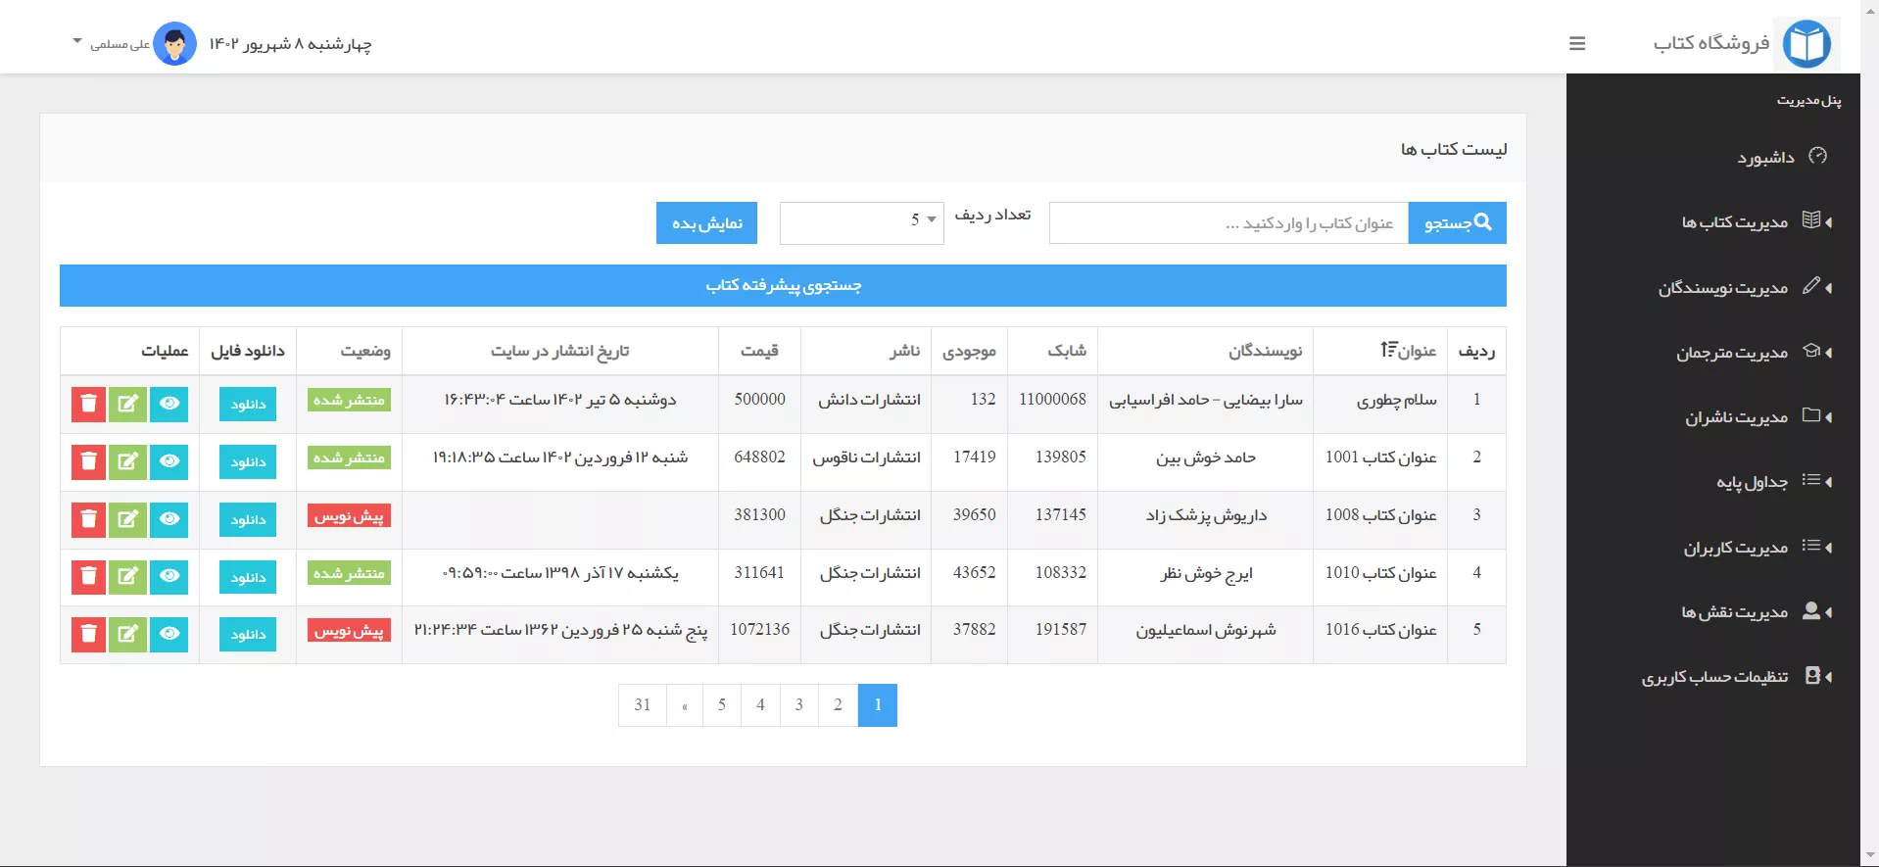
Task: Edit the سلام چطوری book row
Action: 127,404
